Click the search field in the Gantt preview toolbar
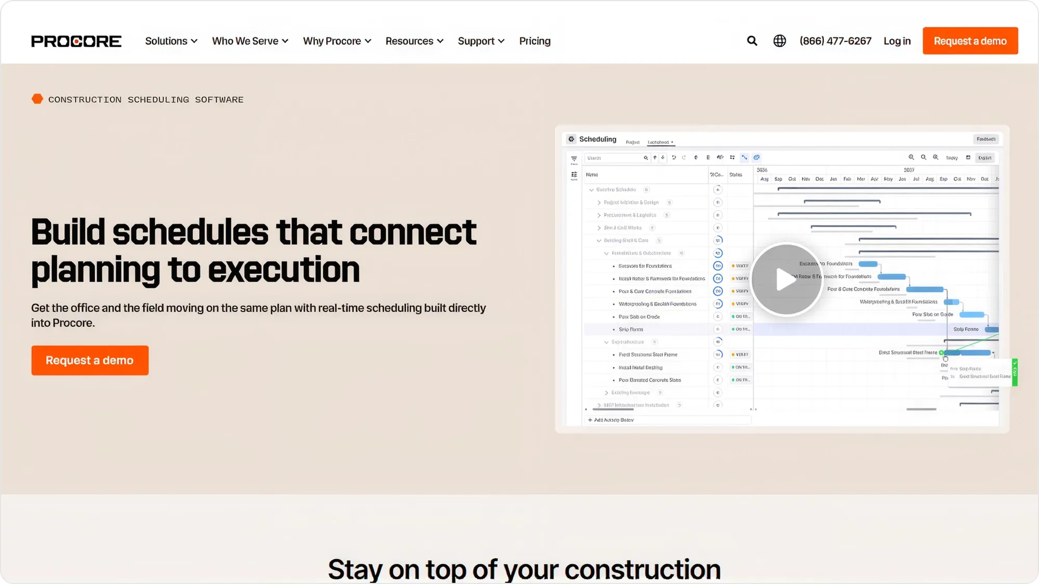The width and height of the screenshot is (1039, 584). [617, 158]
